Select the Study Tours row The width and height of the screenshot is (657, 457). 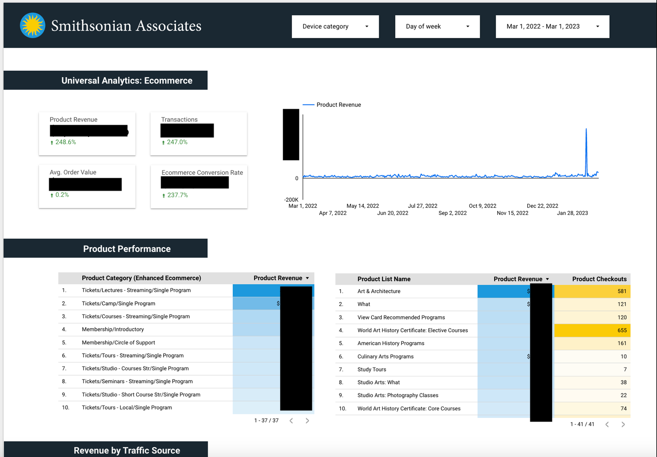pos(483,369)
